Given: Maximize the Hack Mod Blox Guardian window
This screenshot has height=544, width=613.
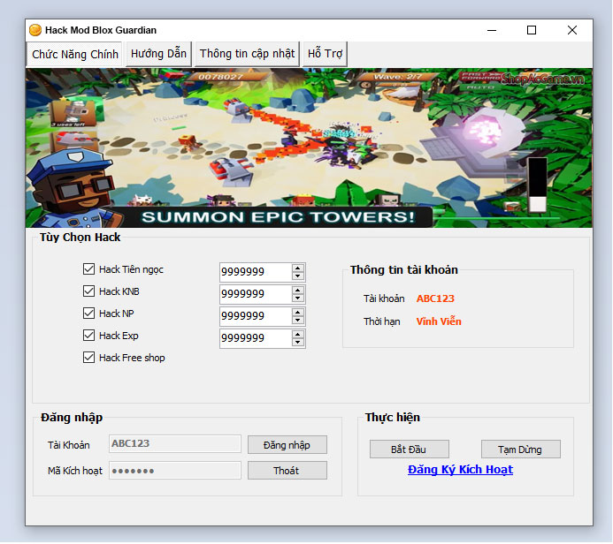Looking at the screenshot, I should tap(532, 30).
